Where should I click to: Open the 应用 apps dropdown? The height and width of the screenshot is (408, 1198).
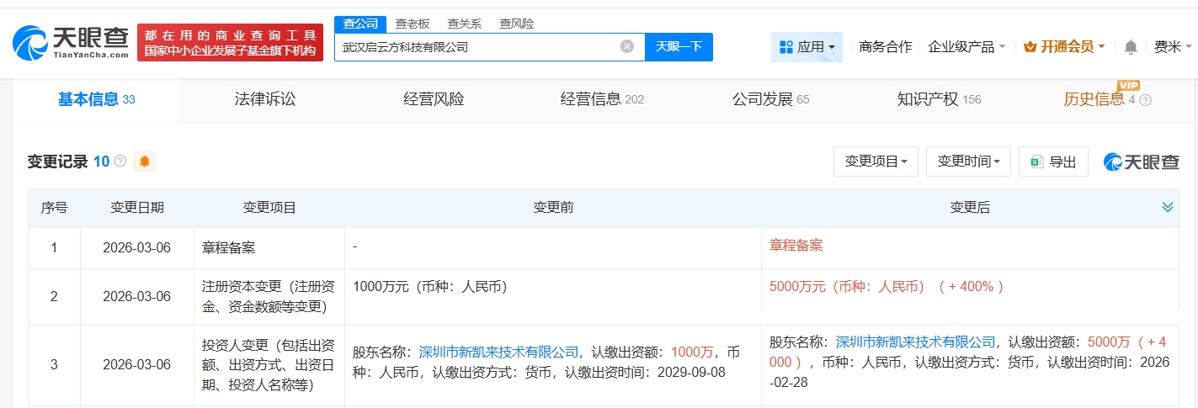pyautogui.click(x=807, y=47)
